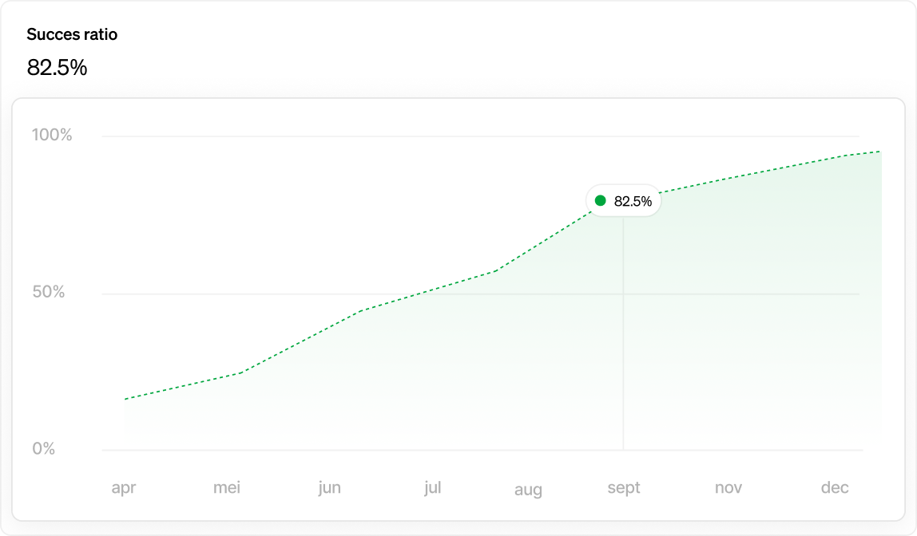Click the large 82.5% value under the heading
This screenshot has width=917, height=536.
pyautogui.click(x=57, y=68)
